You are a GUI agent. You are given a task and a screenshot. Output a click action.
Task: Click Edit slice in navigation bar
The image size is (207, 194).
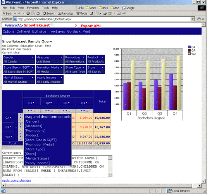(39, 31)
